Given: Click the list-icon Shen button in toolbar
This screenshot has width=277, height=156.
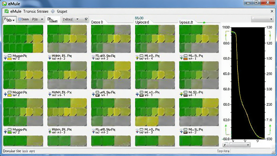Looking at the screenshot, I should tap(24, 19).
